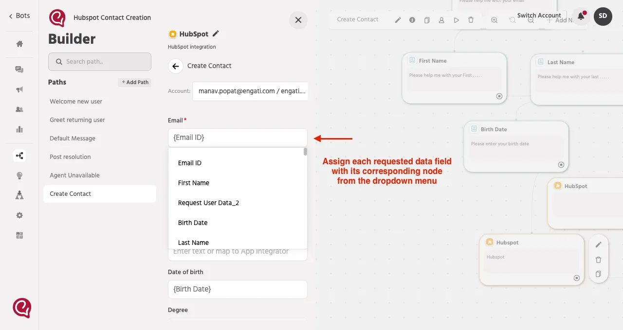
Task: Select the Create Contact path
Action: point(100,194)
